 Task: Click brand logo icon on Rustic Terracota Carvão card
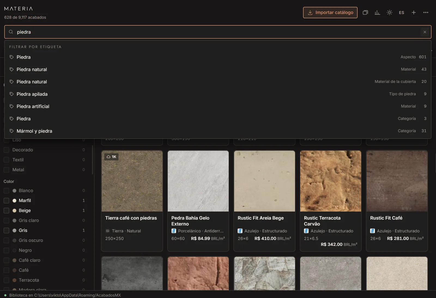[x=306, y=231]
